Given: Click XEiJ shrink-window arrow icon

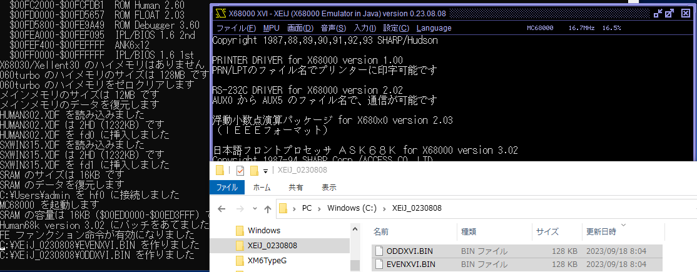Looking at the screenshot, I should [x=658, y=13].
